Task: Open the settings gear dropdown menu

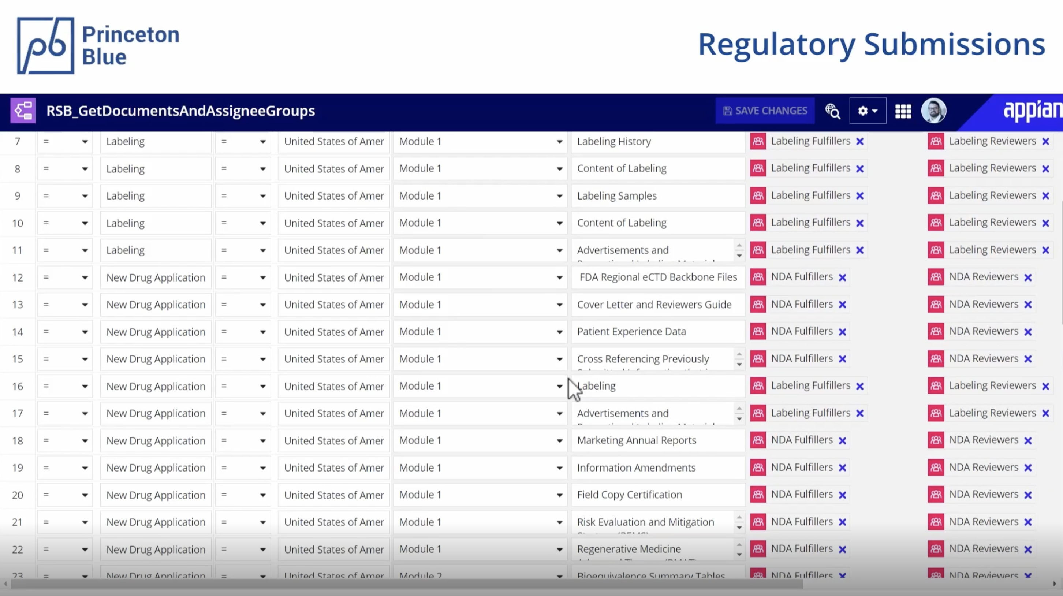Action: click(868, 111)
